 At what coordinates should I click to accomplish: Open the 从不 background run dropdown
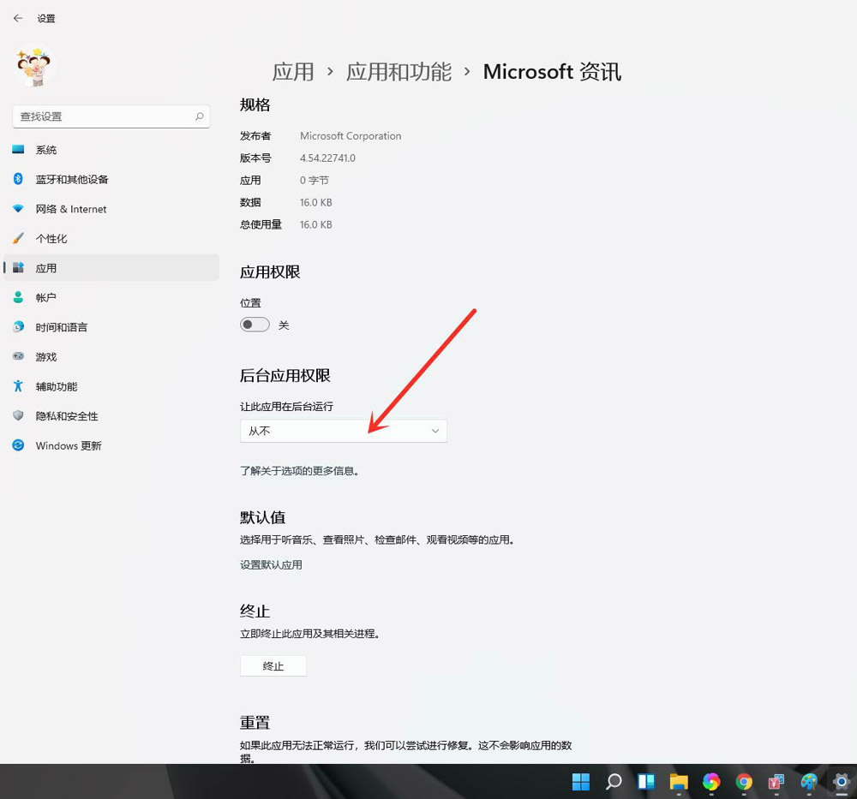click(x=344, y=431)
